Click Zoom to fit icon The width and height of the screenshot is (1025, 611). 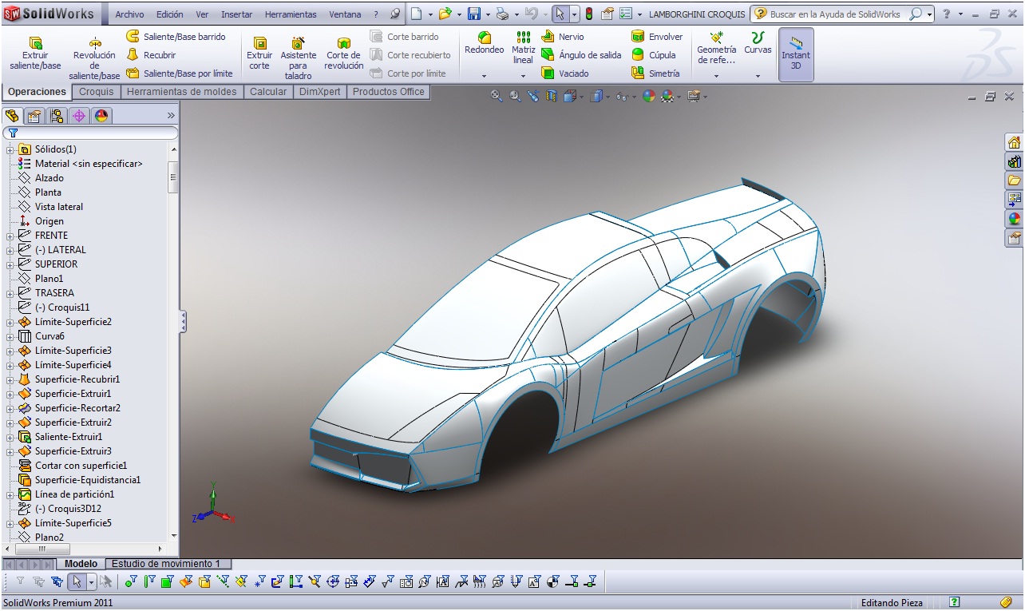[496, 96]
